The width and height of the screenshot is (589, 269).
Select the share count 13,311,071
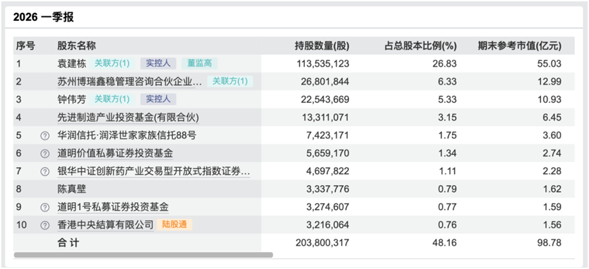click(x=325, y=118)
